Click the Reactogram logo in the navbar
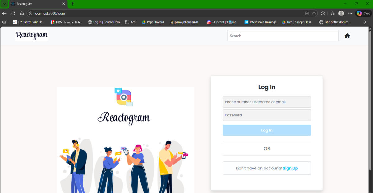 tap(32, 36)
